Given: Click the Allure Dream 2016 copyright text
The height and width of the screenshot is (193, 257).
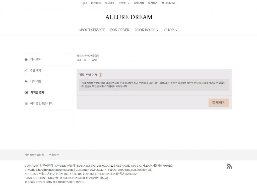Looking at the screenshot, I should pos(54,182).
